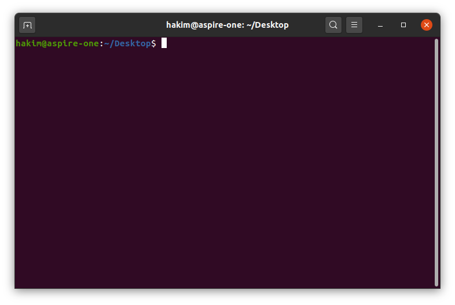The height and width of the screenshot is (305, 455).
Task: Minimize the terminal window
Action: tap(380, 25)
